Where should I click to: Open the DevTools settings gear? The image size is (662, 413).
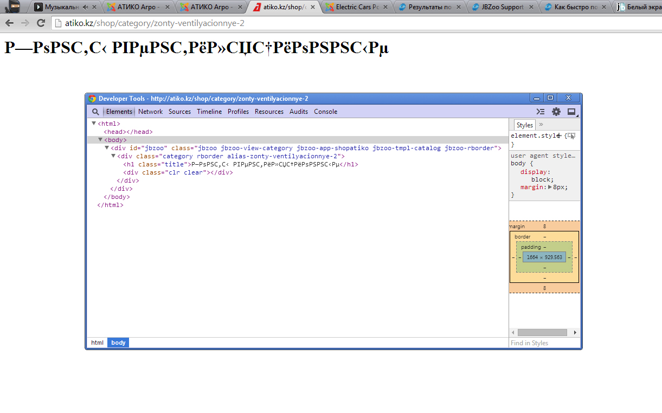tap(556, 112)
